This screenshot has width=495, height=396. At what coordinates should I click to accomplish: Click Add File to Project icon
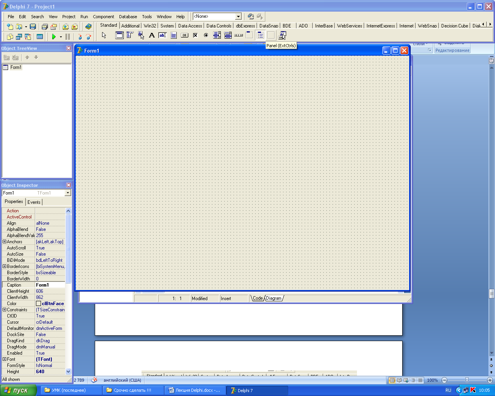(65, 27)
